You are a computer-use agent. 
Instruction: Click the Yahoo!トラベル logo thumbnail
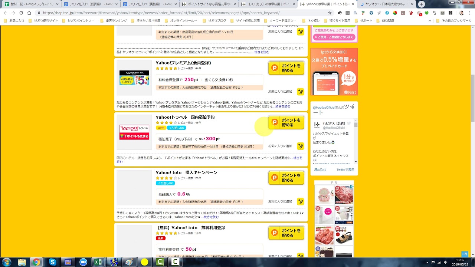(x=134, y=132)
